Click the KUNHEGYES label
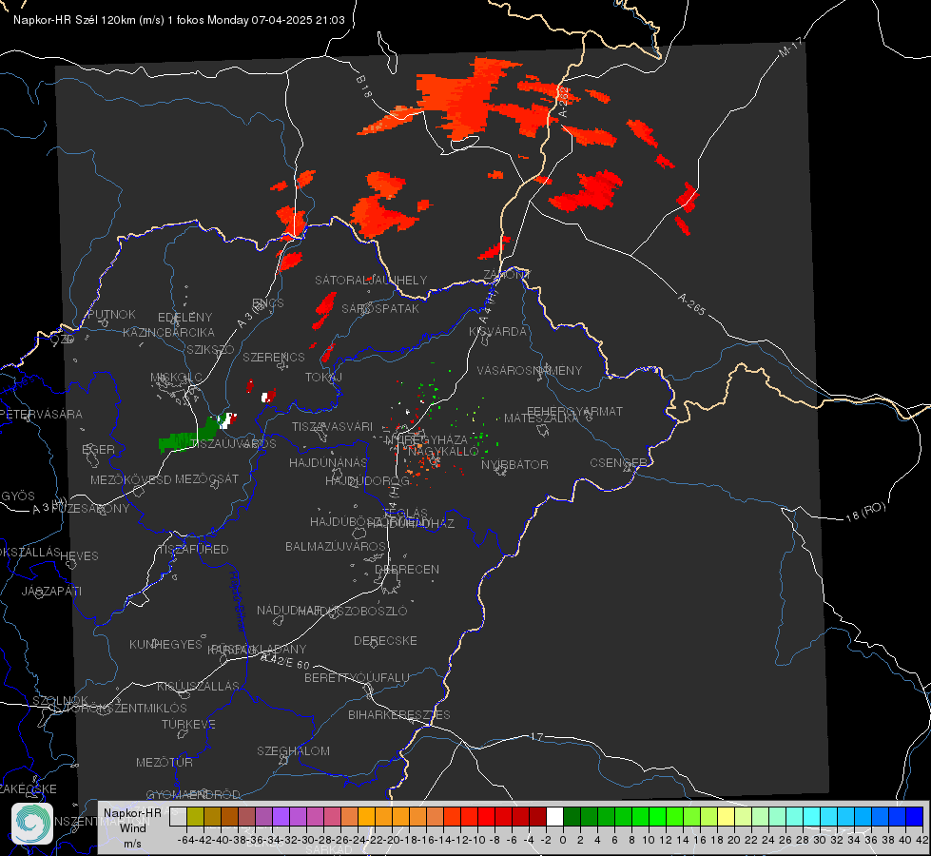The height and width of the screenshot is (856, 931). click(165, 645)
